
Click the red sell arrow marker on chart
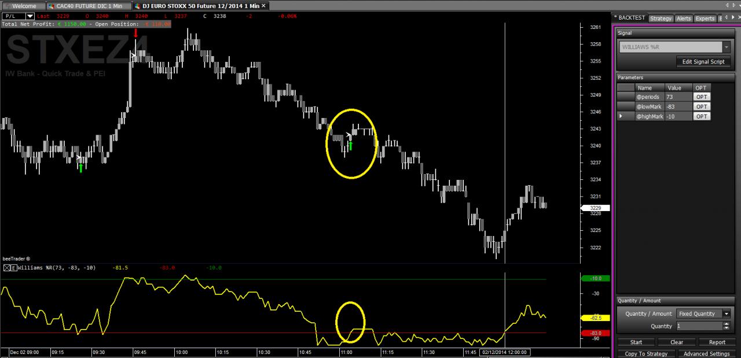(135, 32)
